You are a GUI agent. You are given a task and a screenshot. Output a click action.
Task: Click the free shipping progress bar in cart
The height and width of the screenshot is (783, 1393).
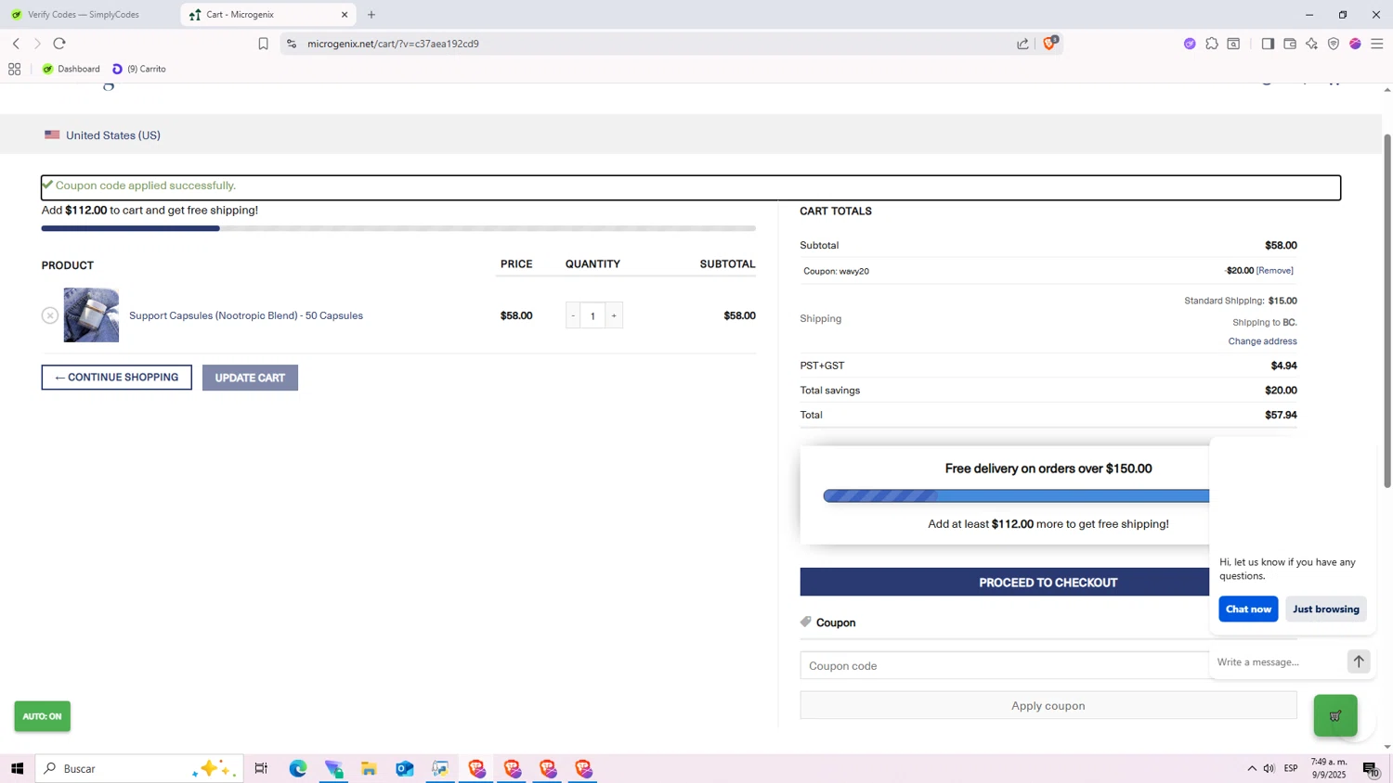[x=398, y=228]
